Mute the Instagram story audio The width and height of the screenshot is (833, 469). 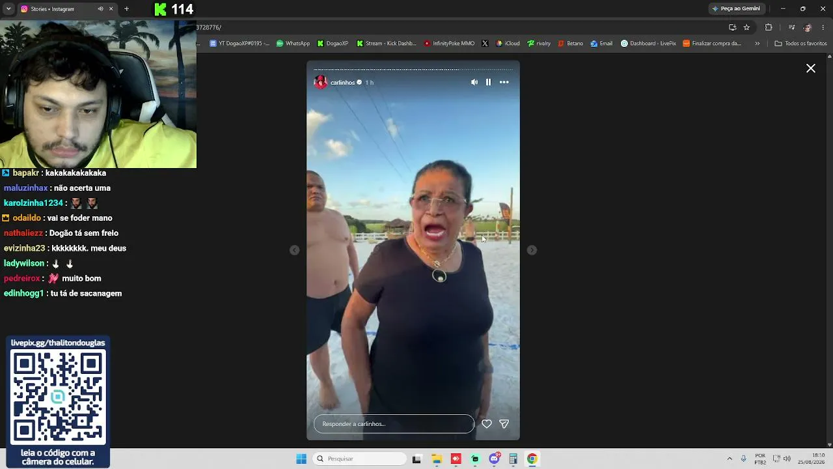[474, 82]
